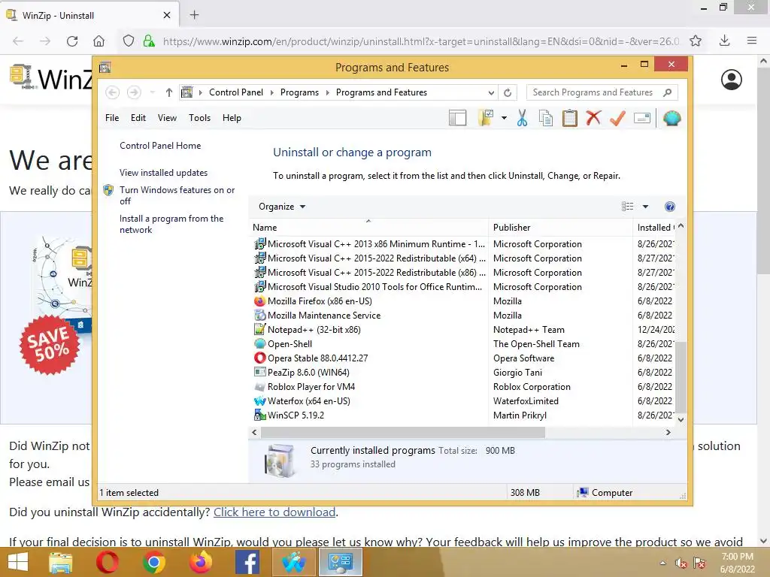The width and height of the screenshot is (770, 577).
Task: Select PeaZip 8.6.0 (WIN64) entry
Action: (308, 373)
